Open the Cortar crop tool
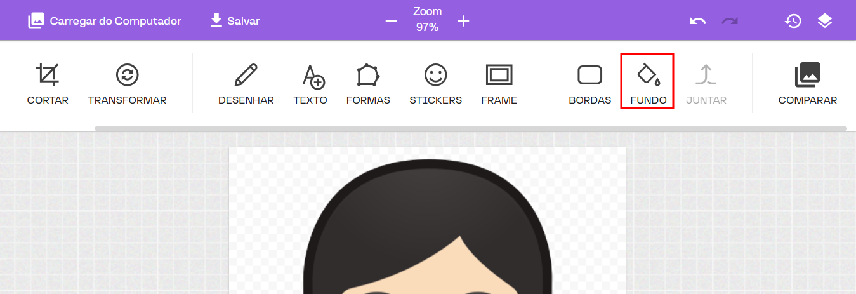 click(x=48, y=83)
